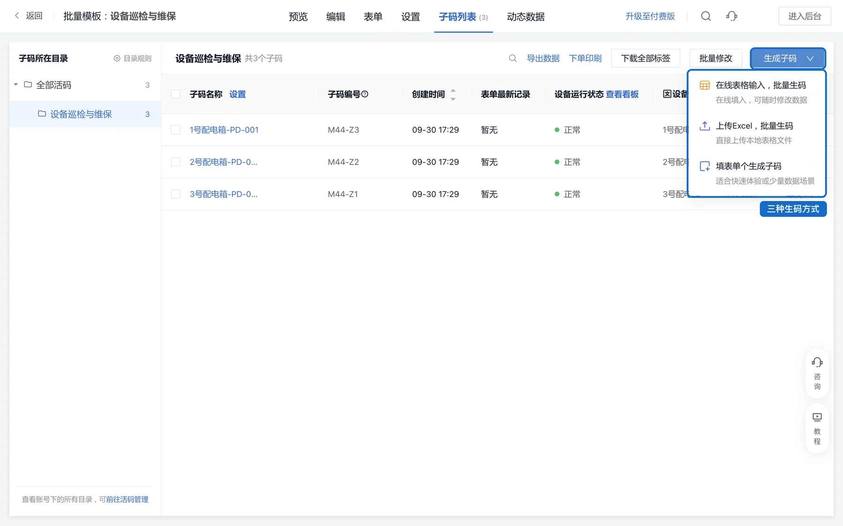Click the help icon next to 子码编号

(x=365, y=94)
